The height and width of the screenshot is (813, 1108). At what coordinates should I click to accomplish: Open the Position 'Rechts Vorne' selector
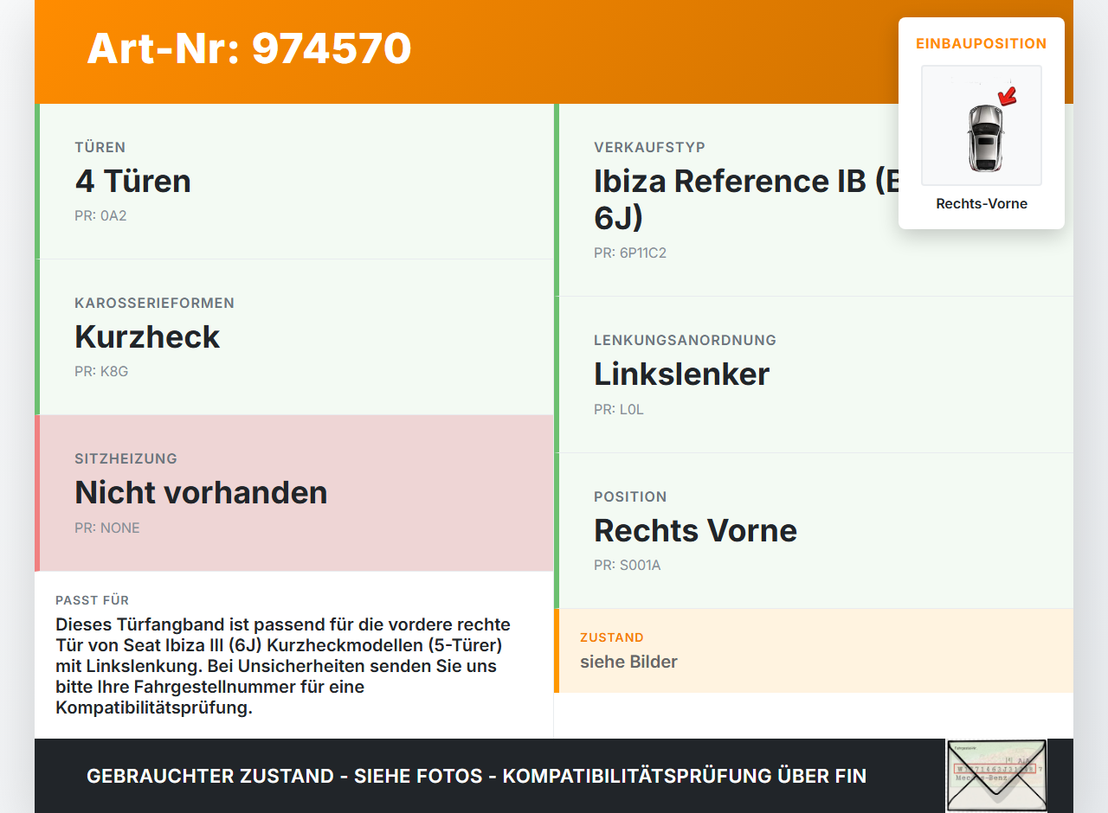(696, 530)
